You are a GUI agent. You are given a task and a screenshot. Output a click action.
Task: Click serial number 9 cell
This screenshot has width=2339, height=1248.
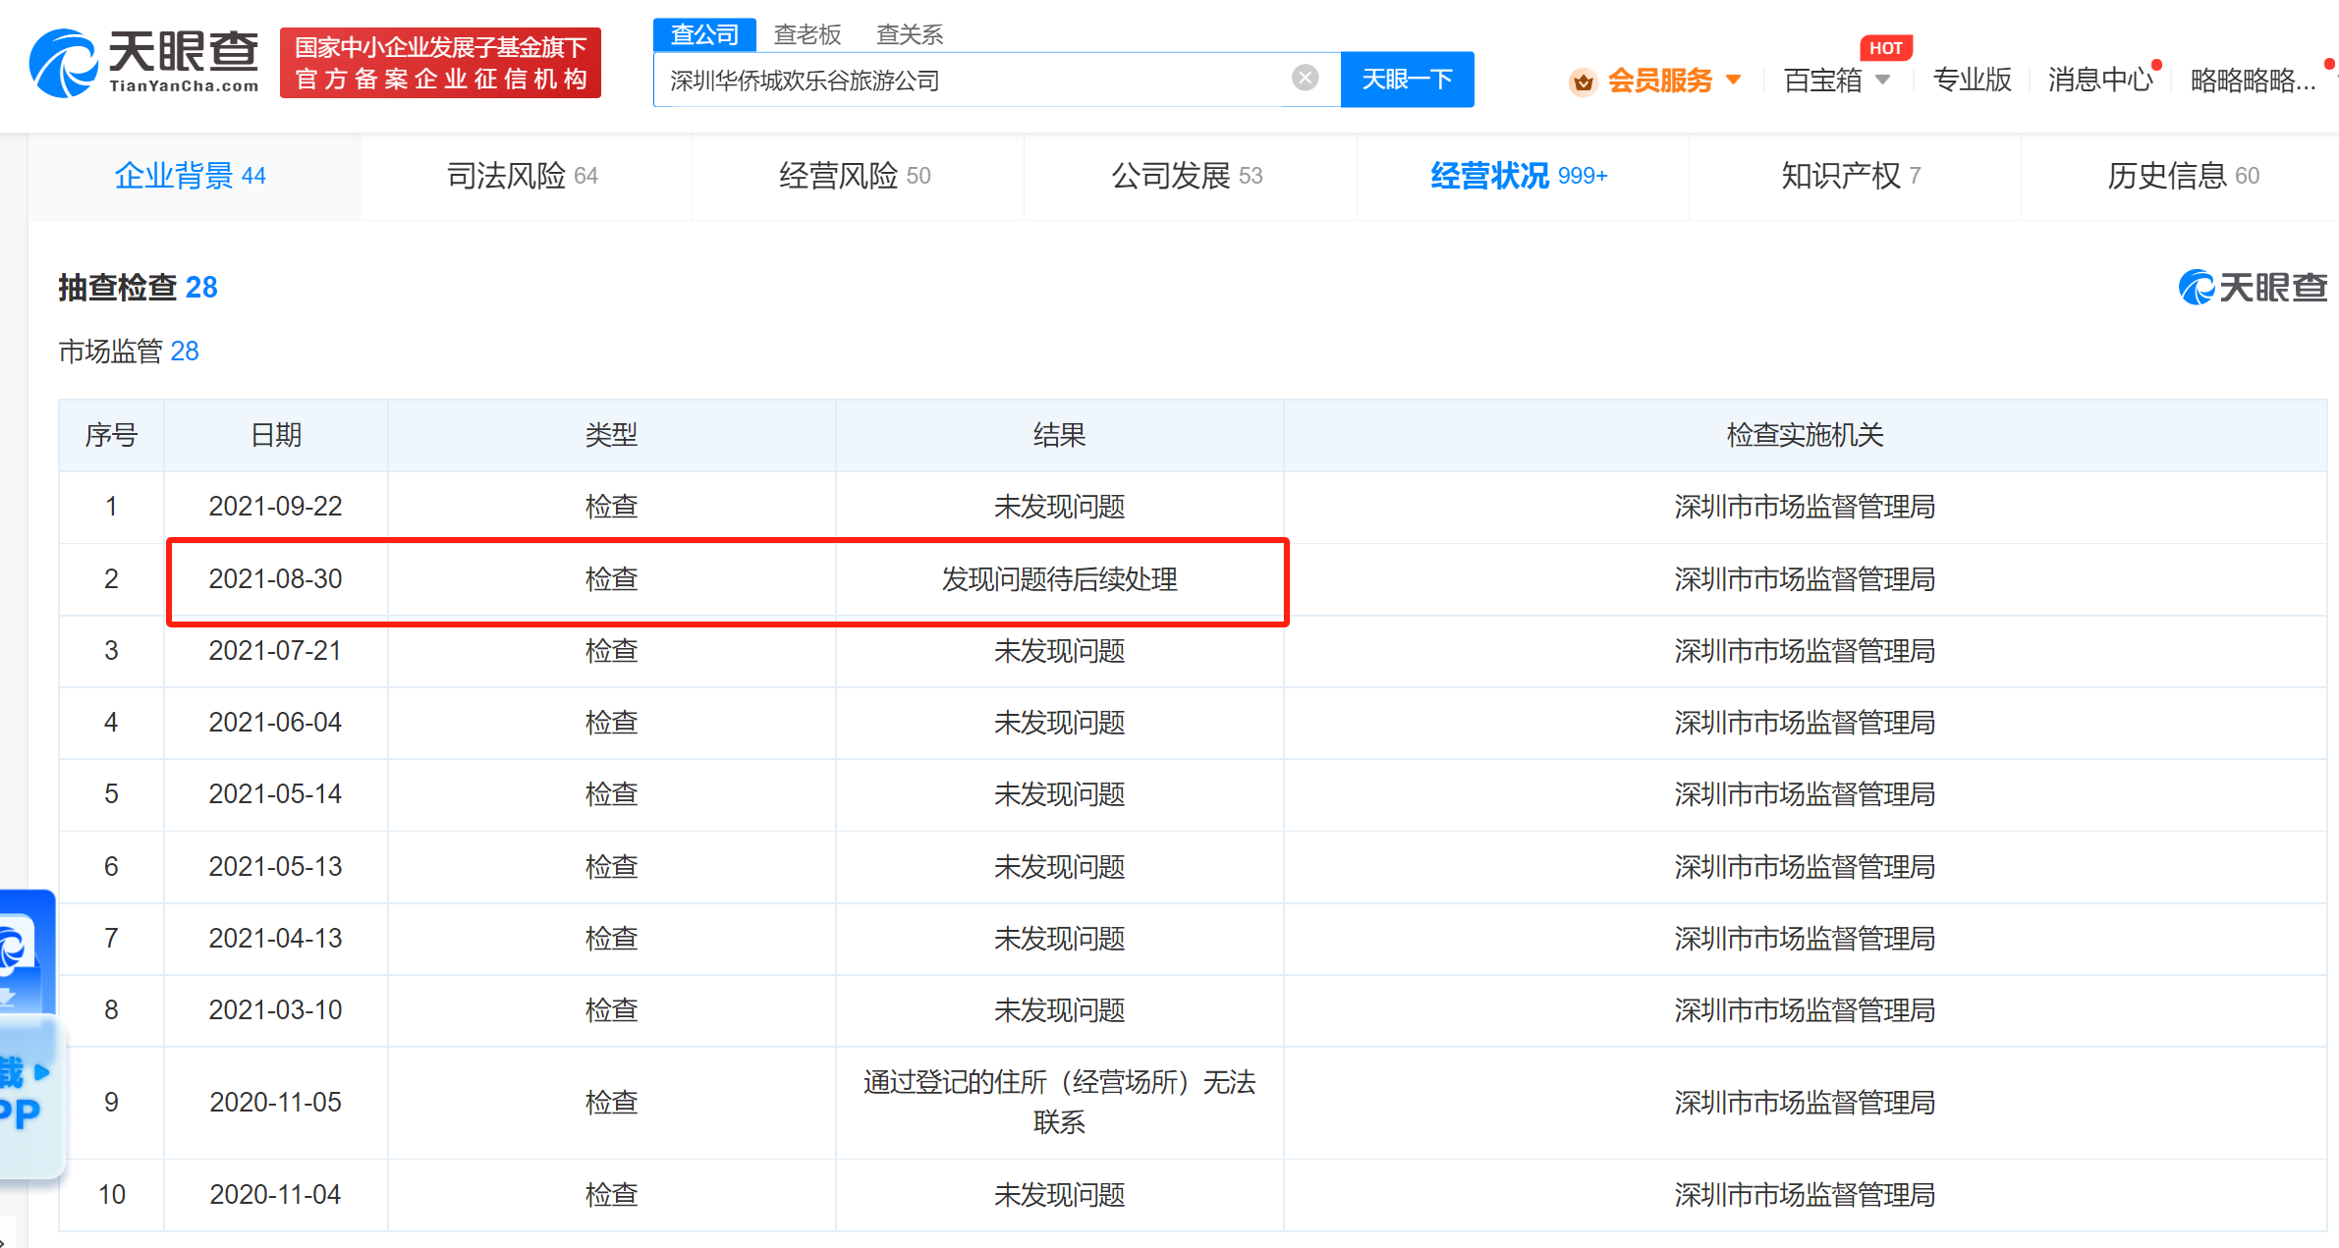tap(111, 1103)
